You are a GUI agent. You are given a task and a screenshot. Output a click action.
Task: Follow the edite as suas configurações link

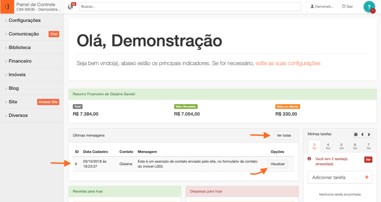click(x=288, y=63)
